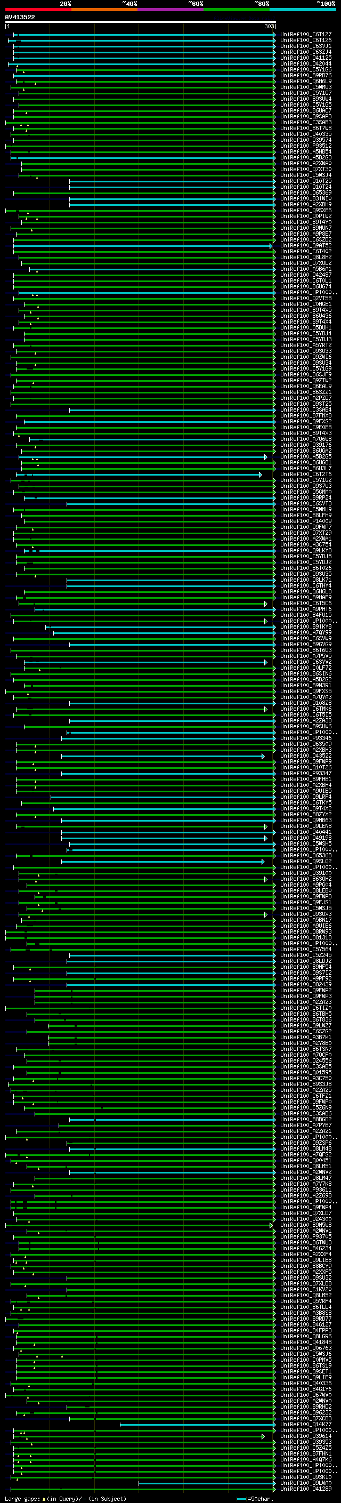Open the UniRef100_Q6H6L9 entry
Screen dimensions: 341x1503
(306, 81)
